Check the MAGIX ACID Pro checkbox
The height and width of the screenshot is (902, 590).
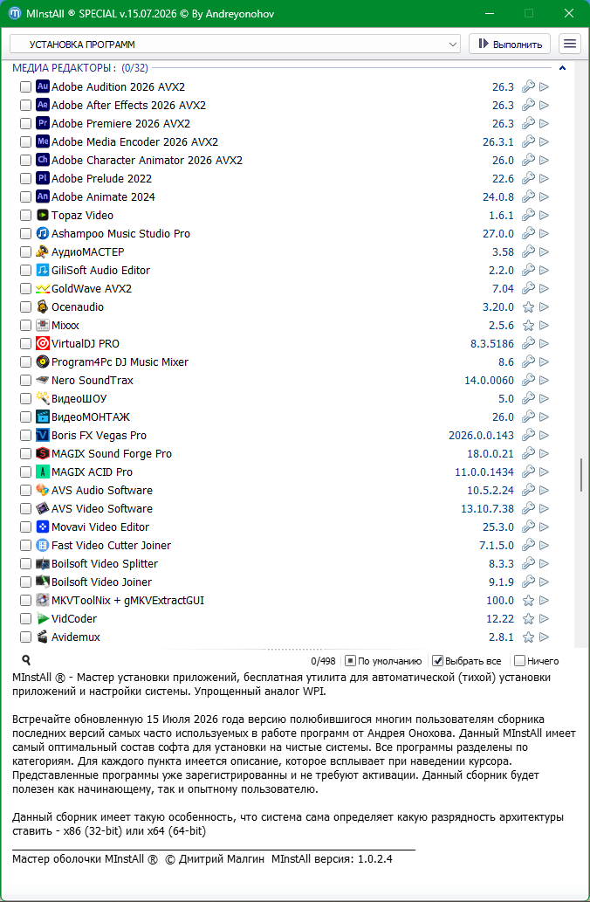[25, 472]
